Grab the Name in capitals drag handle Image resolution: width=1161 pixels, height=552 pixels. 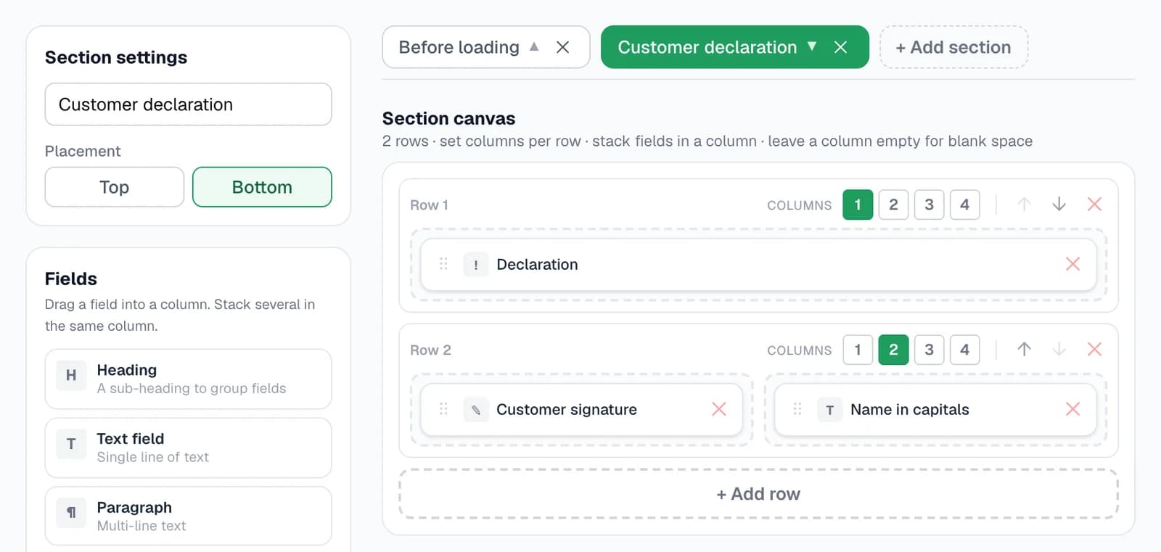click(797, 409)
